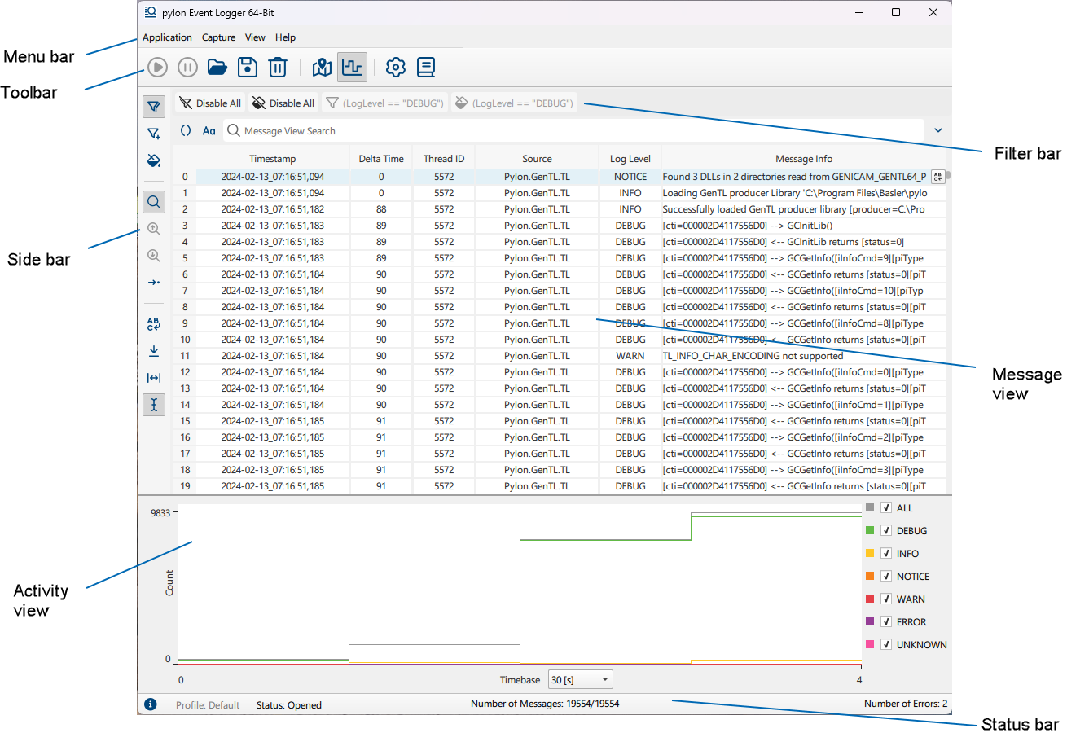Add a new filter with funnel-plus icon
The height and width of the screenshot is (733, 1067).
point(154,133)
